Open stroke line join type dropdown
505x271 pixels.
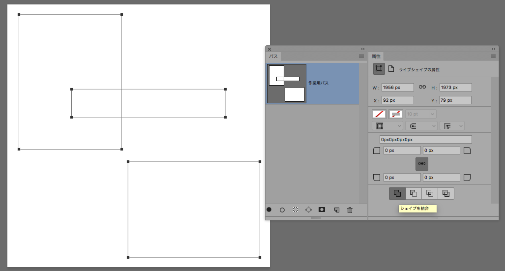coord(452,126)
